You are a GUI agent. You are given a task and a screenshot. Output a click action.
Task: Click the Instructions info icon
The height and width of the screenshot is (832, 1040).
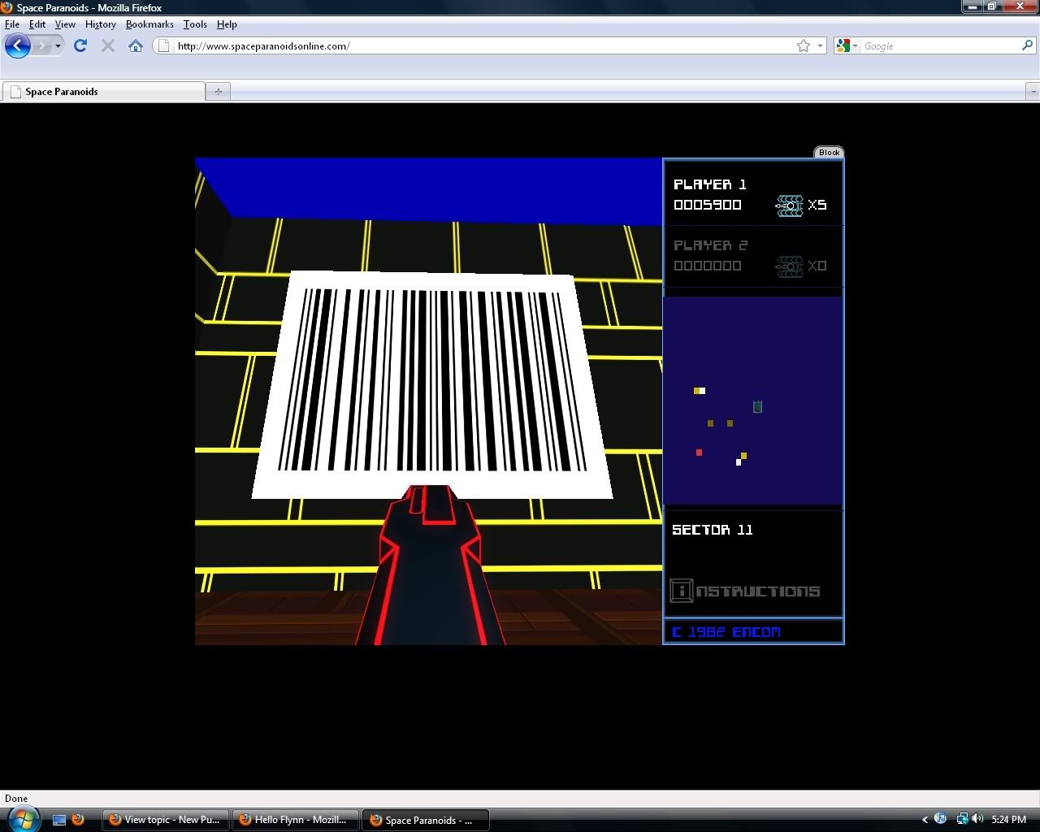tap(681, 591)
